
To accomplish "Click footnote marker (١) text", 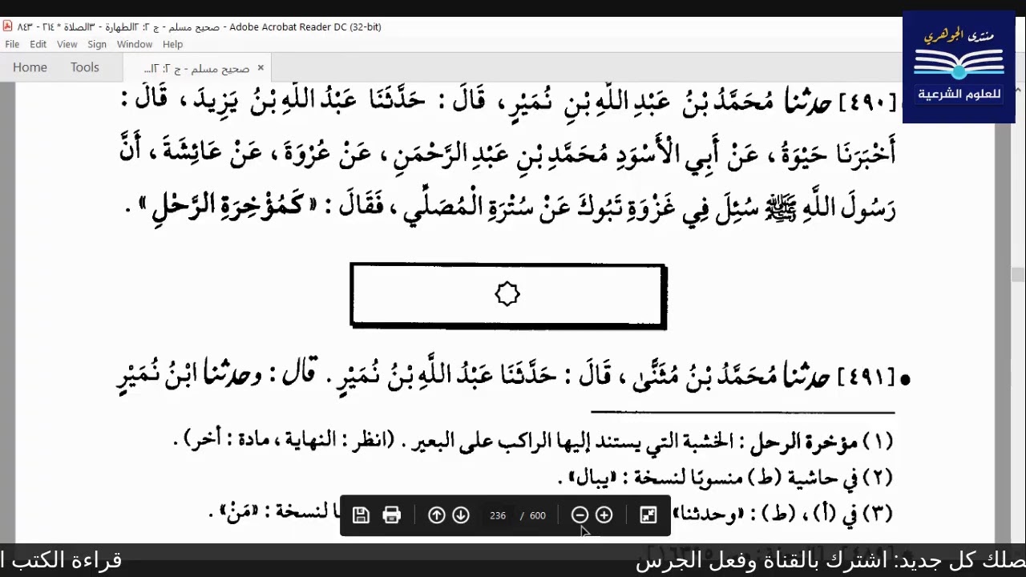I will pyautogui.click(x=877, y=442).
